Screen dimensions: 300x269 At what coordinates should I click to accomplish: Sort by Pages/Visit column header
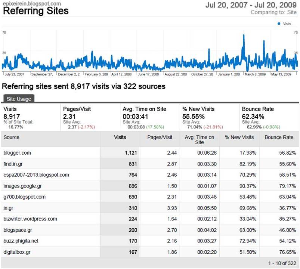(x=160, y=137)
